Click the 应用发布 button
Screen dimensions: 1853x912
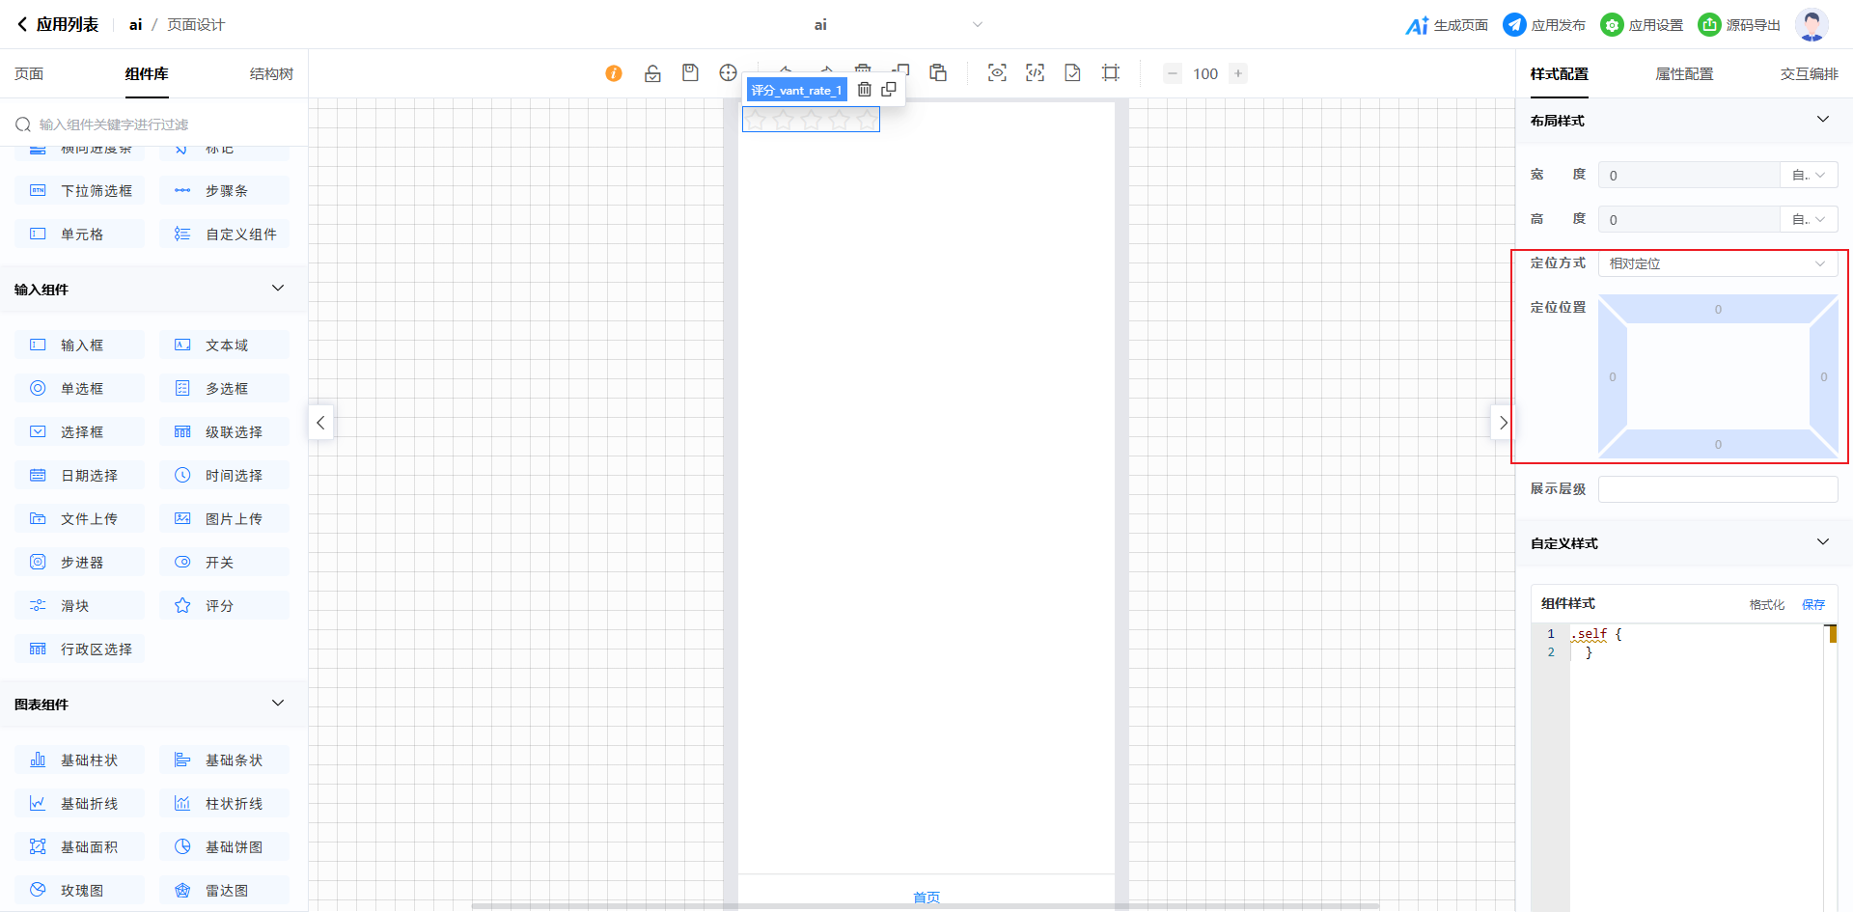[x=1544, y=25]
